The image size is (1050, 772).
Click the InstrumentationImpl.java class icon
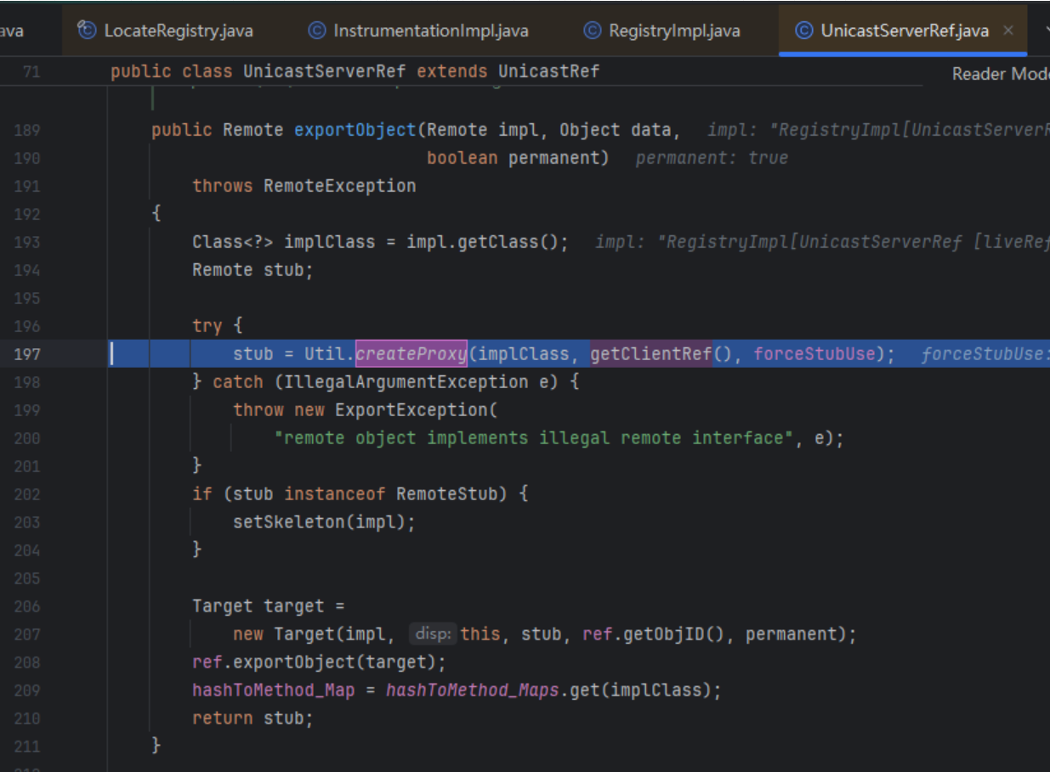pos(316,31)
